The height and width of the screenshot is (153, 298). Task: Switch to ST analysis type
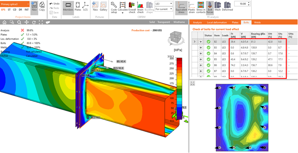pos(9,10)
